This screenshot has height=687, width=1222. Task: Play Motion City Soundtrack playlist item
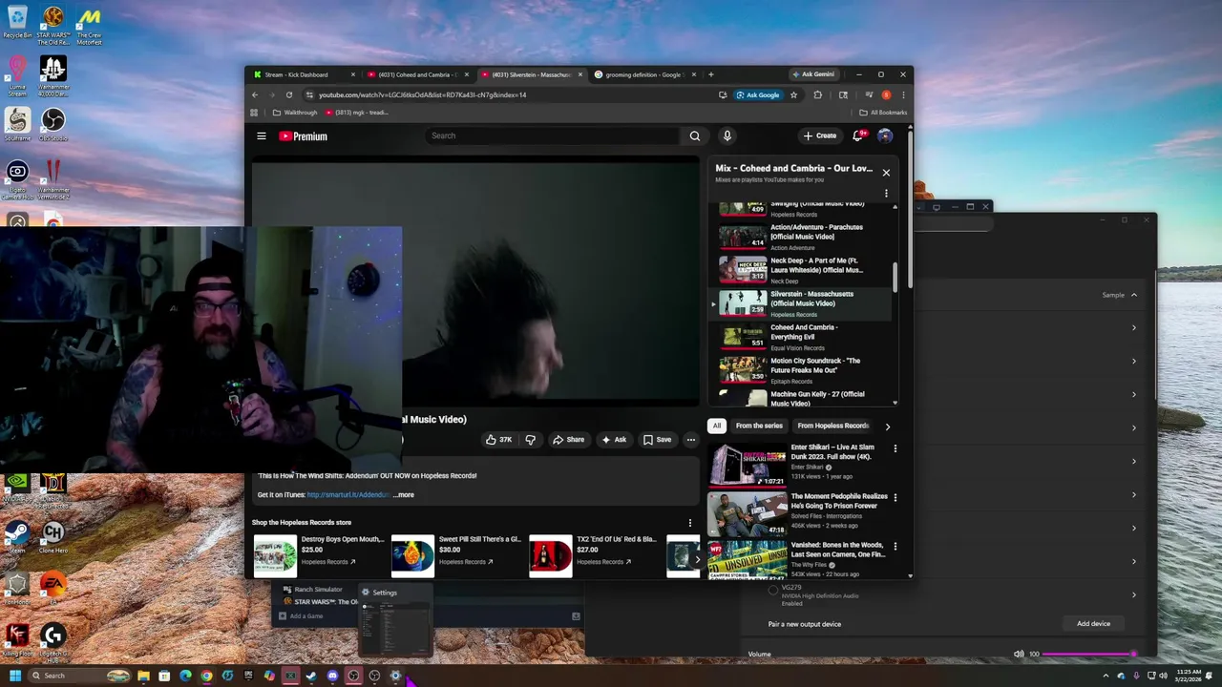[805, 370]
